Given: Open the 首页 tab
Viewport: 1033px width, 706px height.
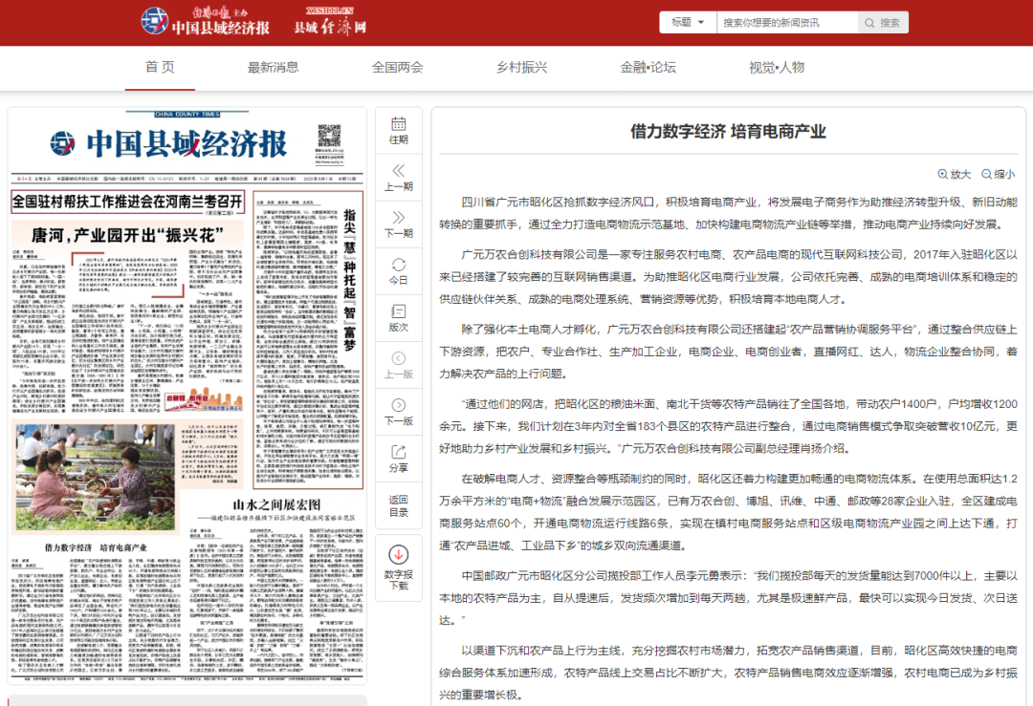Looking at the screenshot, I should click(x=160, y=67).
